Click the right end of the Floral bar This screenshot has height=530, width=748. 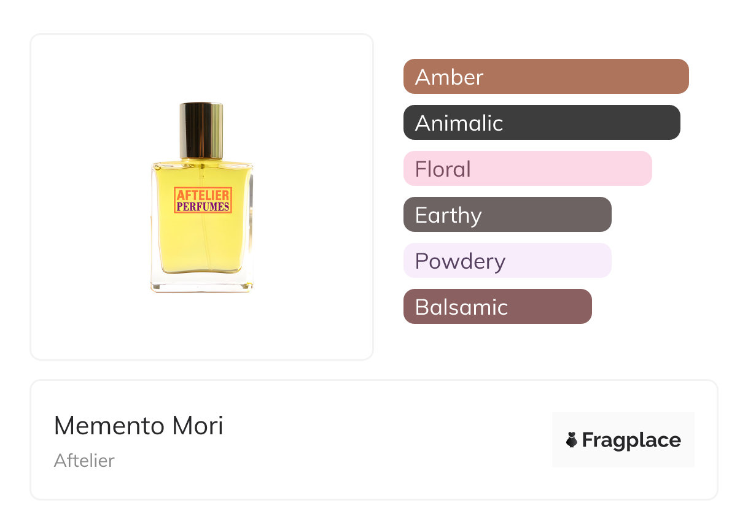point(644,169)
